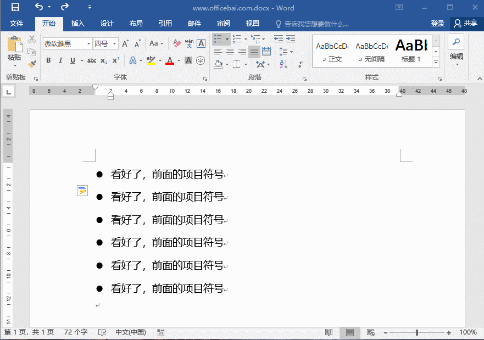Screen dimensions: 484x340
Task: Toggle superscript x²
Action: tap(116, 60)
